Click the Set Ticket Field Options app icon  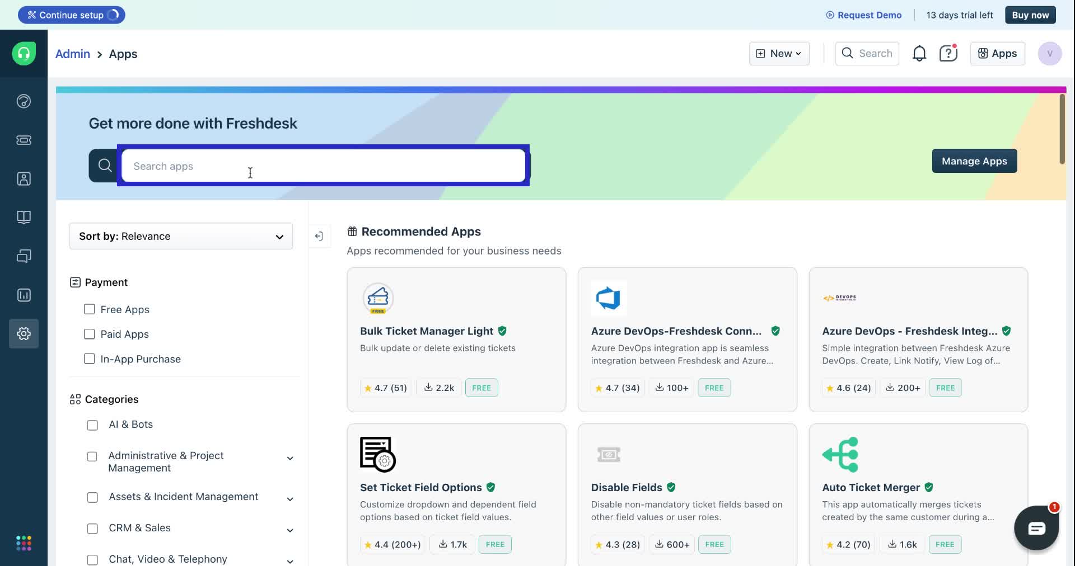click(378, 454)
